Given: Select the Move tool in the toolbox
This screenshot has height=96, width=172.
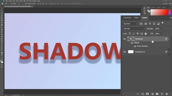Looking at the screenshot, I should pyautogui.click(x=2, y=9).
